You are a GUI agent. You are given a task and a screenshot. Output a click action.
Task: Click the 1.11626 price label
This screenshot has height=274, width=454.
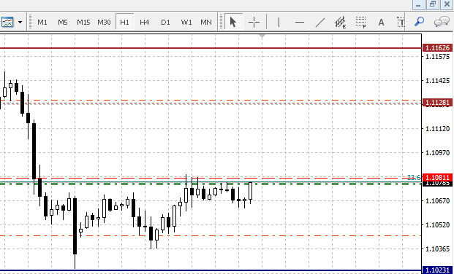[437, 48]
